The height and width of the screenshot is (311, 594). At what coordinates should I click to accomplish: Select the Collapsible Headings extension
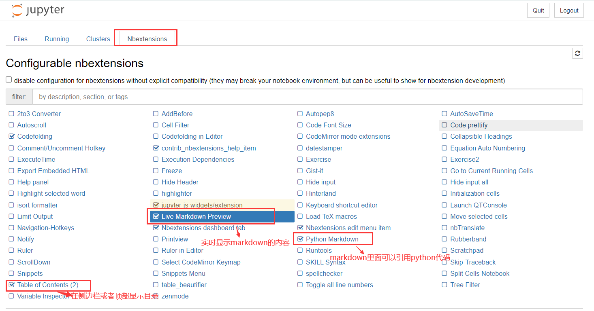click(x=481, y=137)
